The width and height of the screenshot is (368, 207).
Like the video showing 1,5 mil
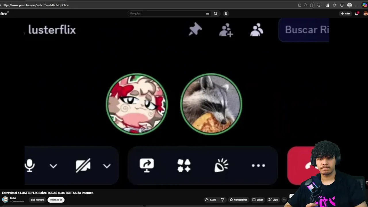[211, 200]
